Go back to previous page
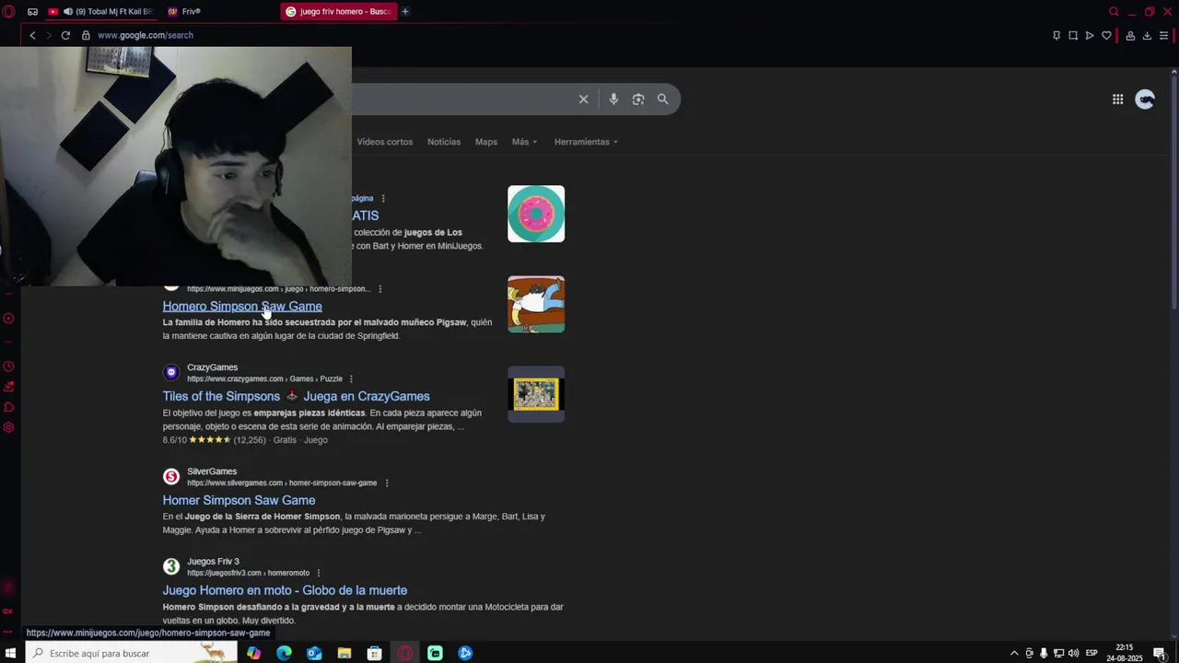 [x=32, y=35]
